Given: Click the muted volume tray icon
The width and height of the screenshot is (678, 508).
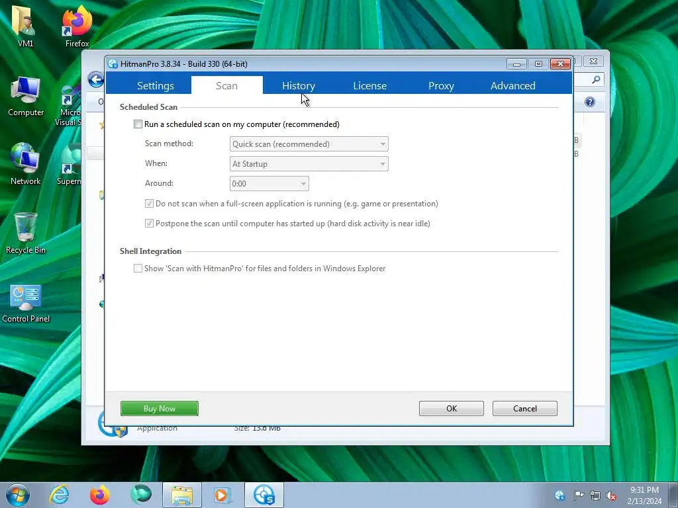Looking at the screenshot, I should click(x=611, y=495).
